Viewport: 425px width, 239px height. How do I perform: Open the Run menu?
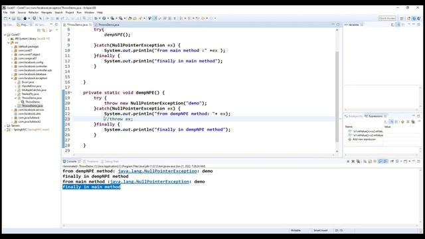click(x=79, y=13)
